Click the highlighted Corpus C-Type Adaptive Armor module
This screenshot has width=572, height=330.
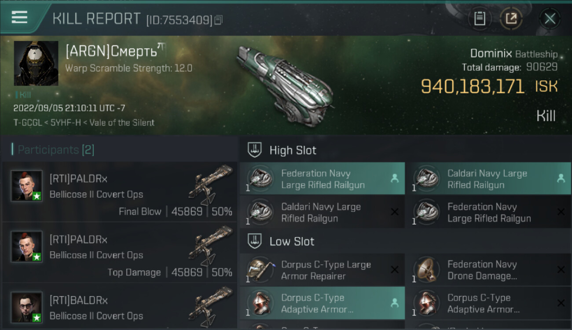pos(322,303)
